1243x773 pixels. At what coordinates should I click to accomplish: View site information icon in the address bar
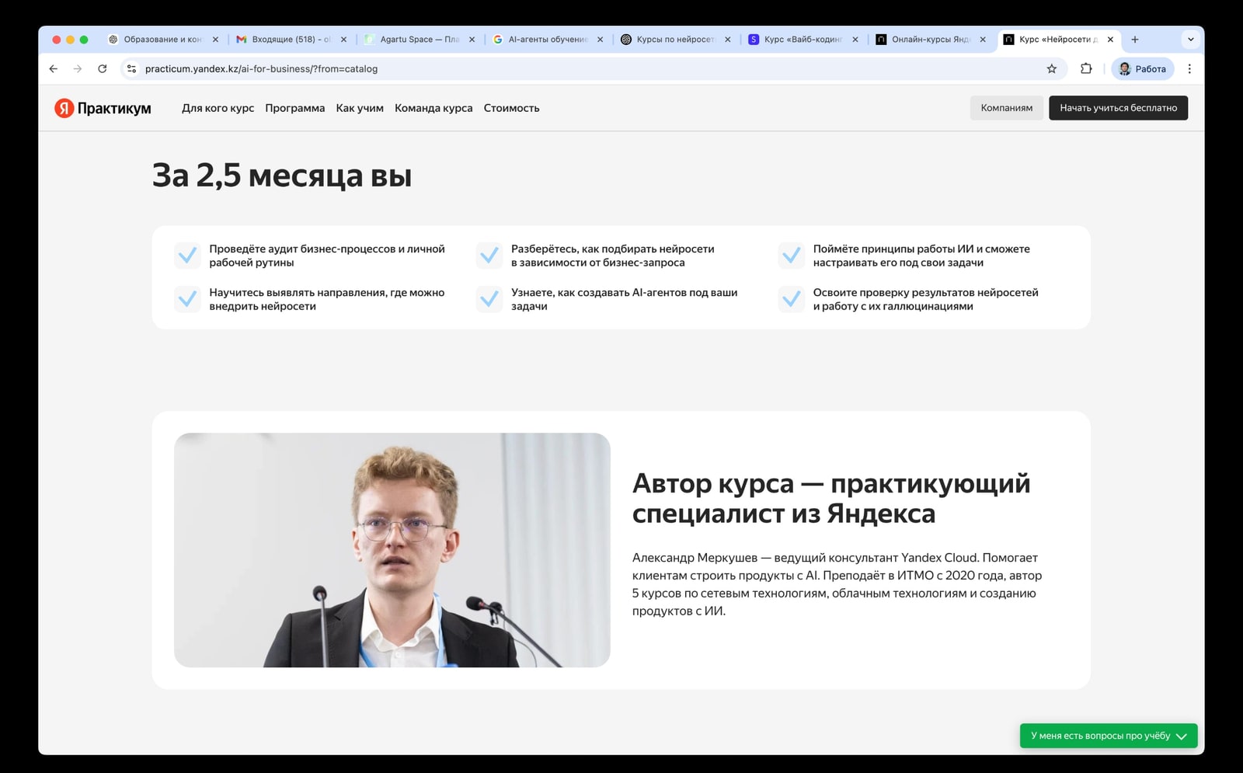[131, 69]
